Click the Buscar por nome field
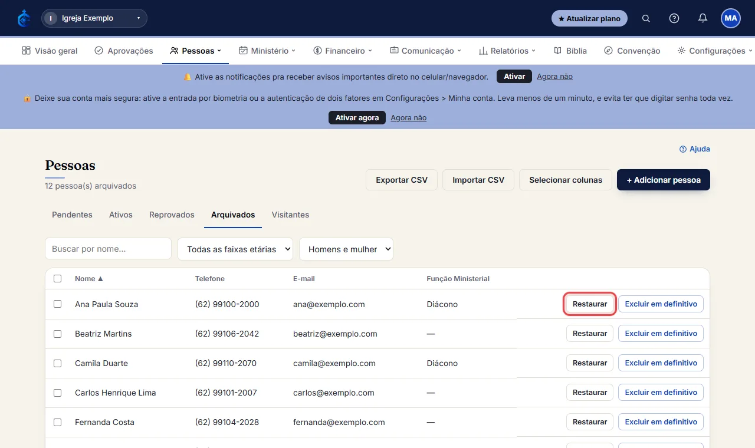Viewport: 755px width, 448px height. coord(108,249)
